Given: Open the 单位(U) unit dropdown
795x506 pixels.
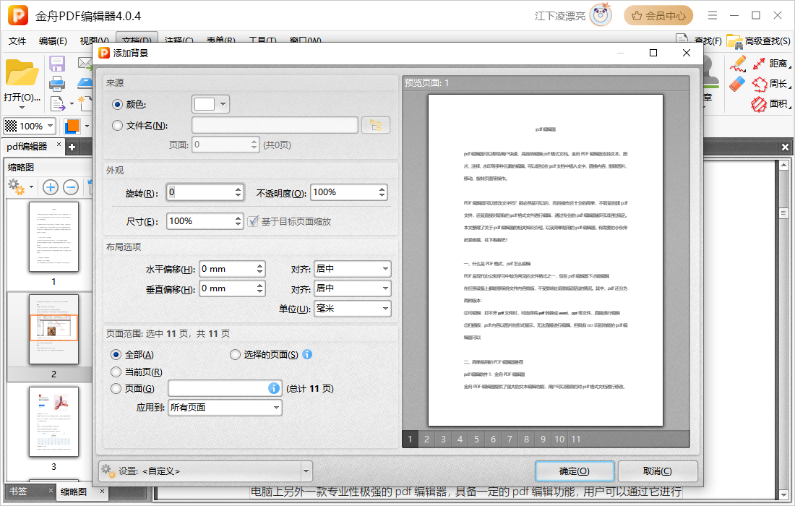Looking at the screenshot, I should pyautogui.click(x=353, y=308).
